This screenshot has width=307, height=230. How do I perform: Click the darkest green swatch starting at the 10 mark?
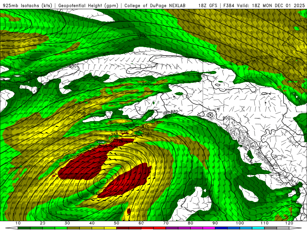click(24, 228)
